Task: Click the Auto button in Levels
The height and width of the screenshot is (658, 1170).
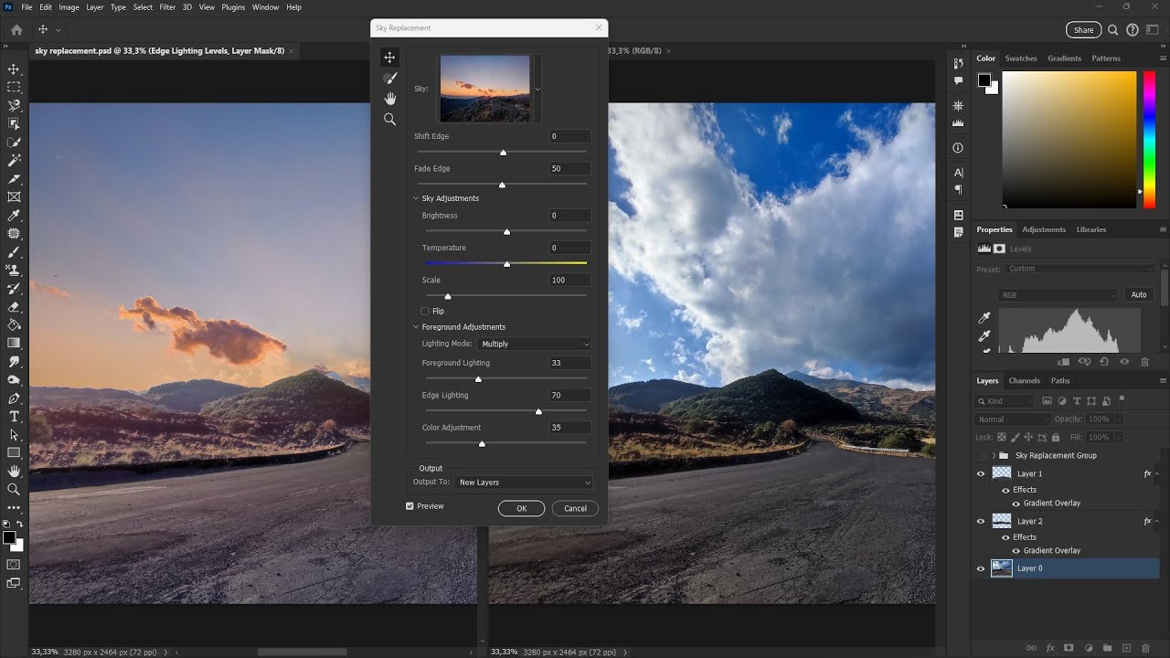Action: click(1139, 295)
